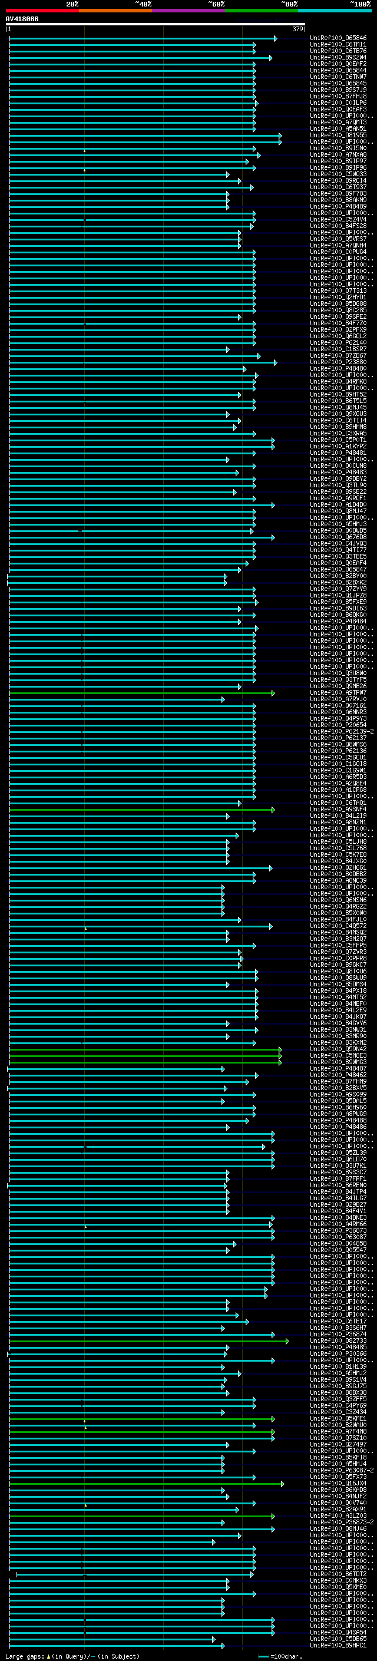The width and height of the screenshot is (377, 1661).
Task: Select UniRef100_P62140 label
Action: [x=338, y=342]
